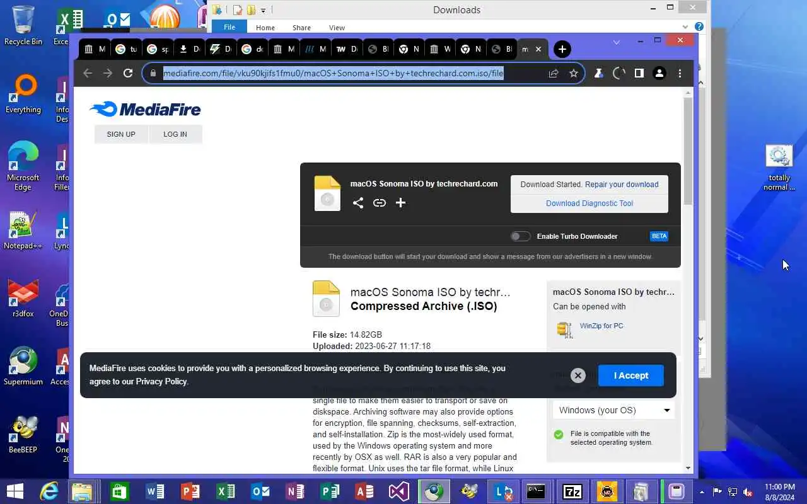The width and height of the screenshot is (807, 504).
Task: Open 7-Zip from the taskbar
Action: [x=572, y=491]
